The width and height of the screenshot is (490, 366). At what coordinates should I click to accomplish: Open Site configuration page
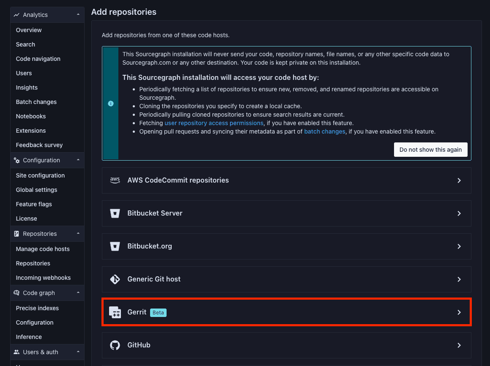tap(40, 175)
